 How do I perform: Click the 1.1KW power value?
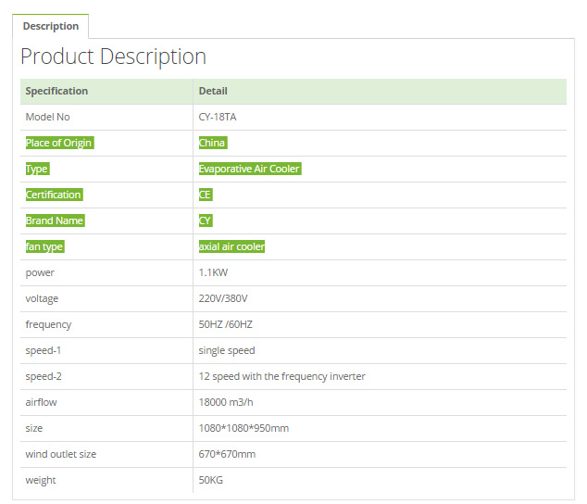point(213,272)
